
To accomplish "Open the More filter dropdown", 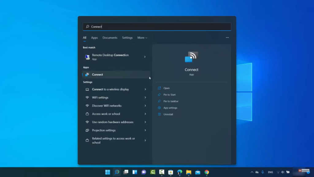I will (x=142, y=38).
